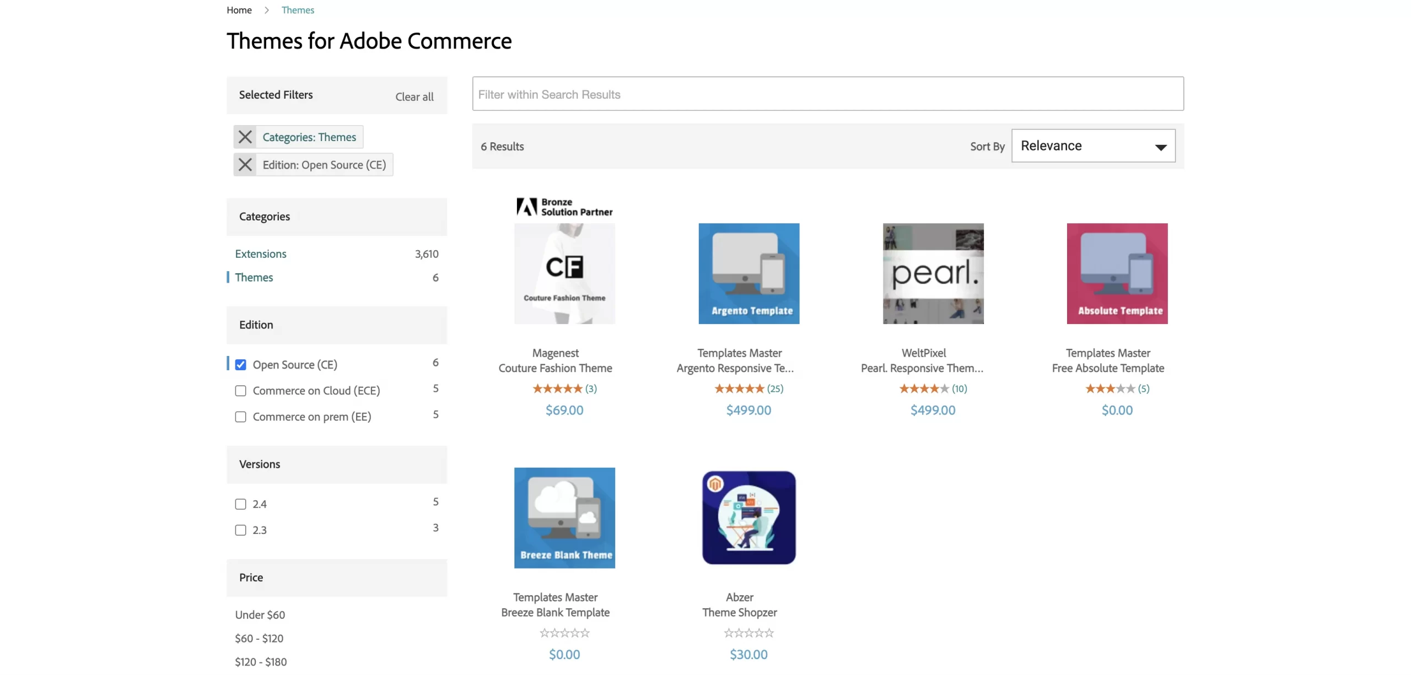Click the Themes breadcrumb link
The width and height of the screenshot is (1411, 675).
298,10
